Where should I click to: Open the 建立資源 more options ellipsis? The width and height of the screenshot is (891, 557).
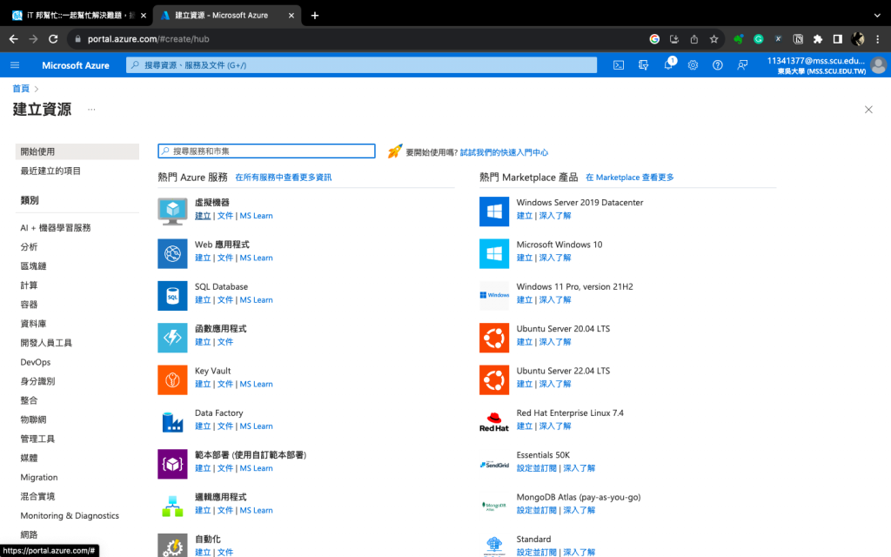(91, 109)
